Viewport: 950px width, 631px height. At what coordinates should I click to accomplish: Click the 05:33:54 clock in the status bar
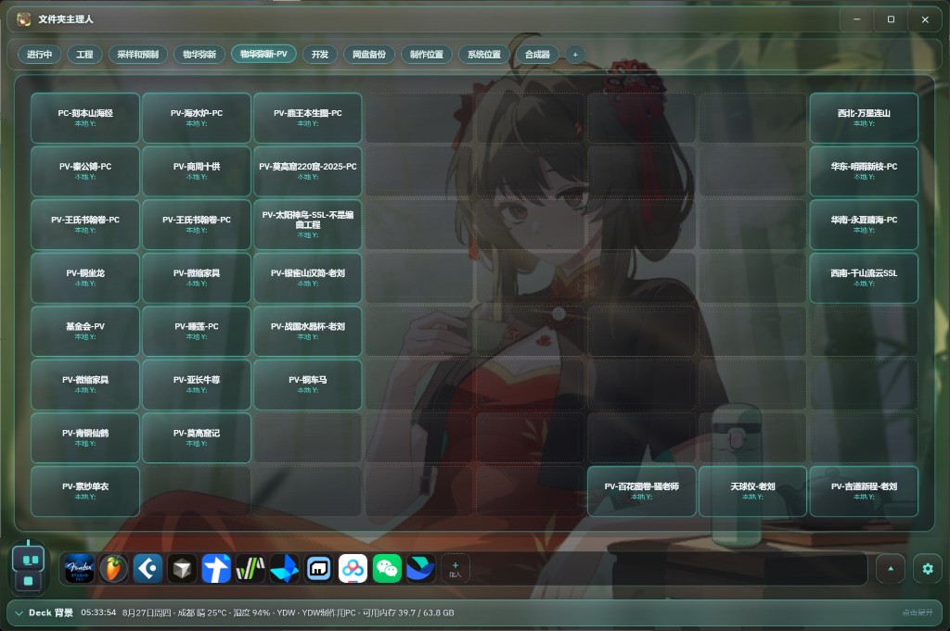[98, 612]
